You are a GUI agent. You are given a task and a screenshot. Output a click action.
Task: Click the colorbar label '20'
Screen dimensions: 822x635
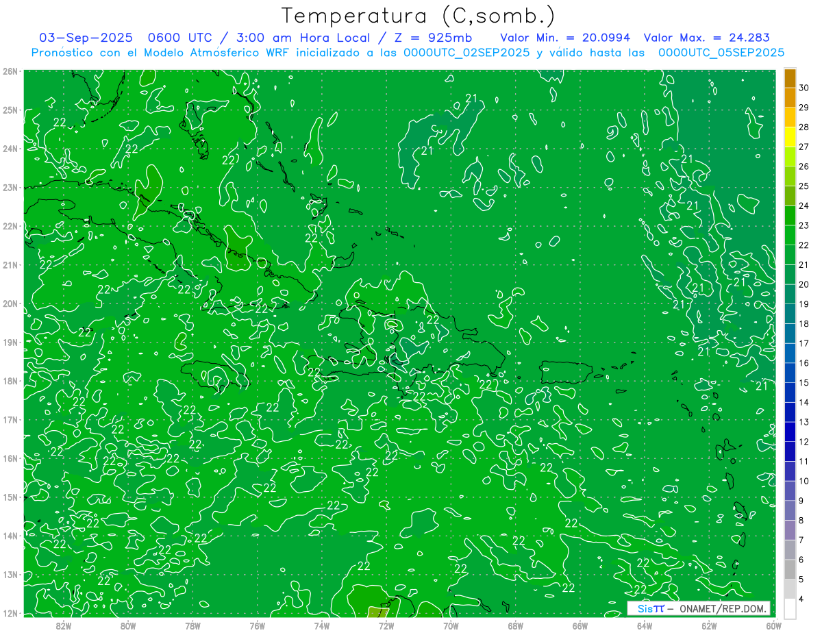click(804, 284)
